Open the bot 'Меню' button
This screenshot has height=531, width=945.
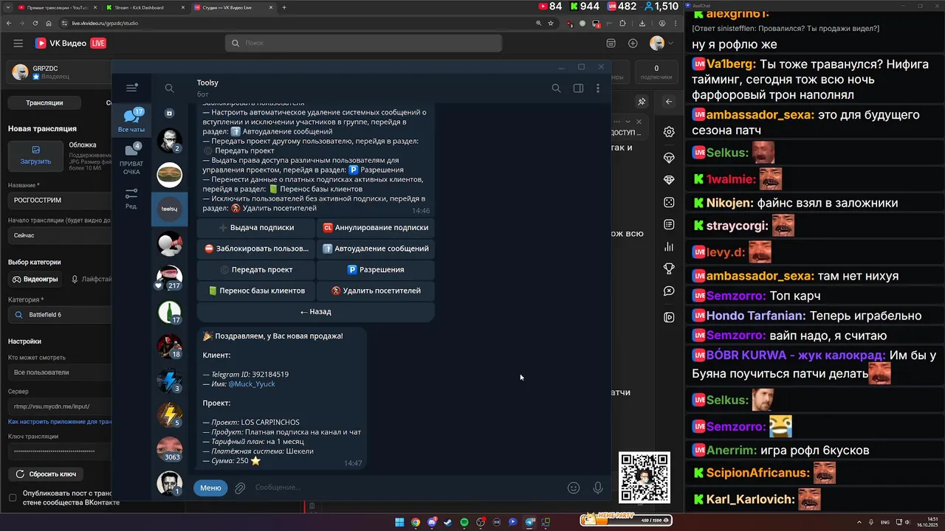tap(210, 487)
